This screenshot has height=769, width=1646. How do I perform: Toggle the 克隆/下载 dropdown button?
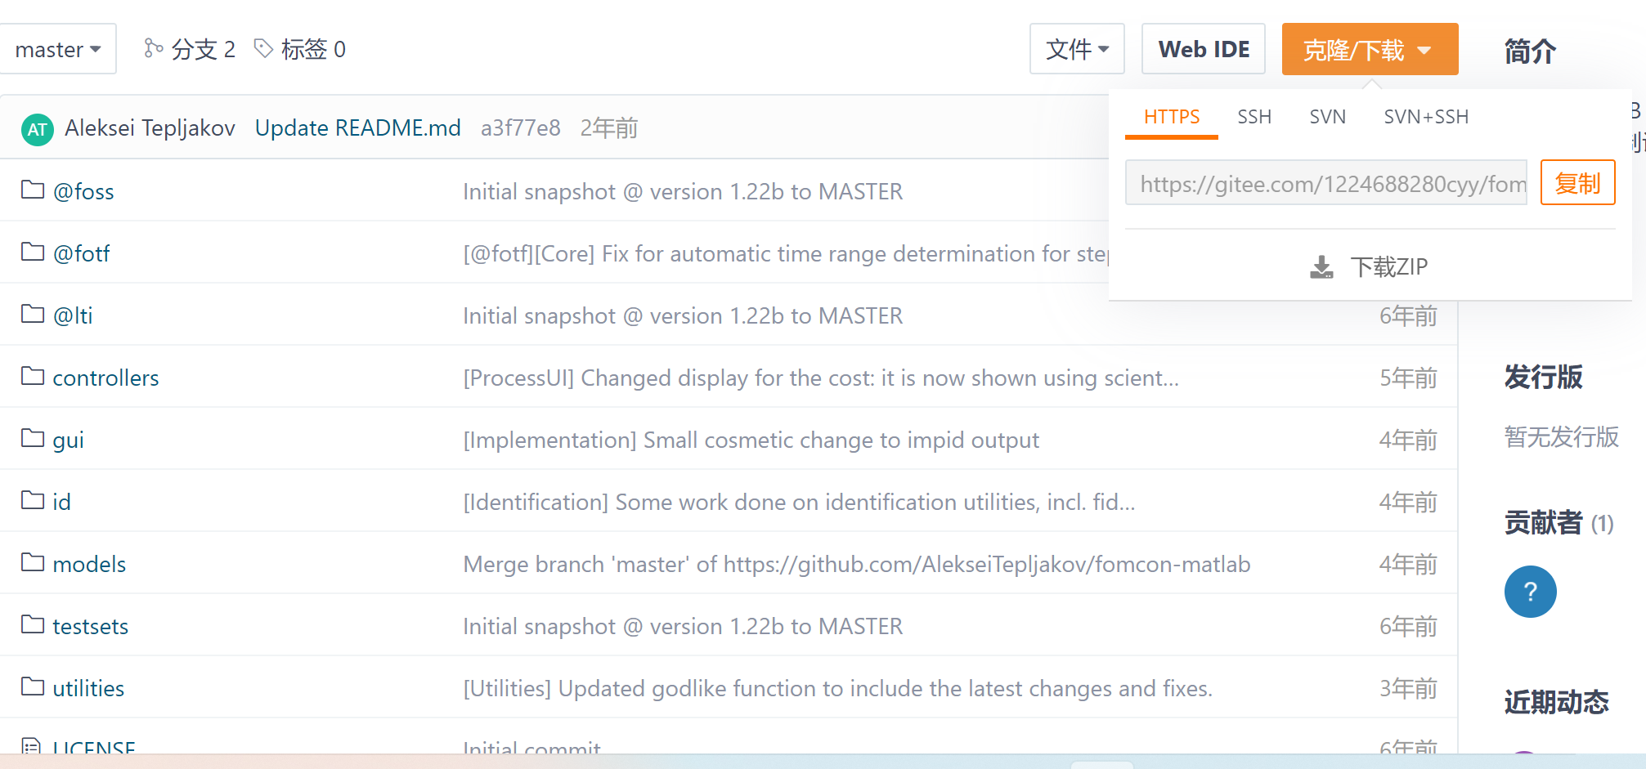click(1370, 49)
